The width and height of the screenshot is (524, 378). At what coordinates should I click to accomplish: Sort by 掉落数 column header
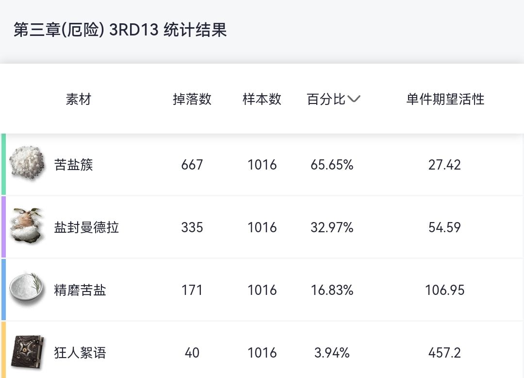point(192,100)
